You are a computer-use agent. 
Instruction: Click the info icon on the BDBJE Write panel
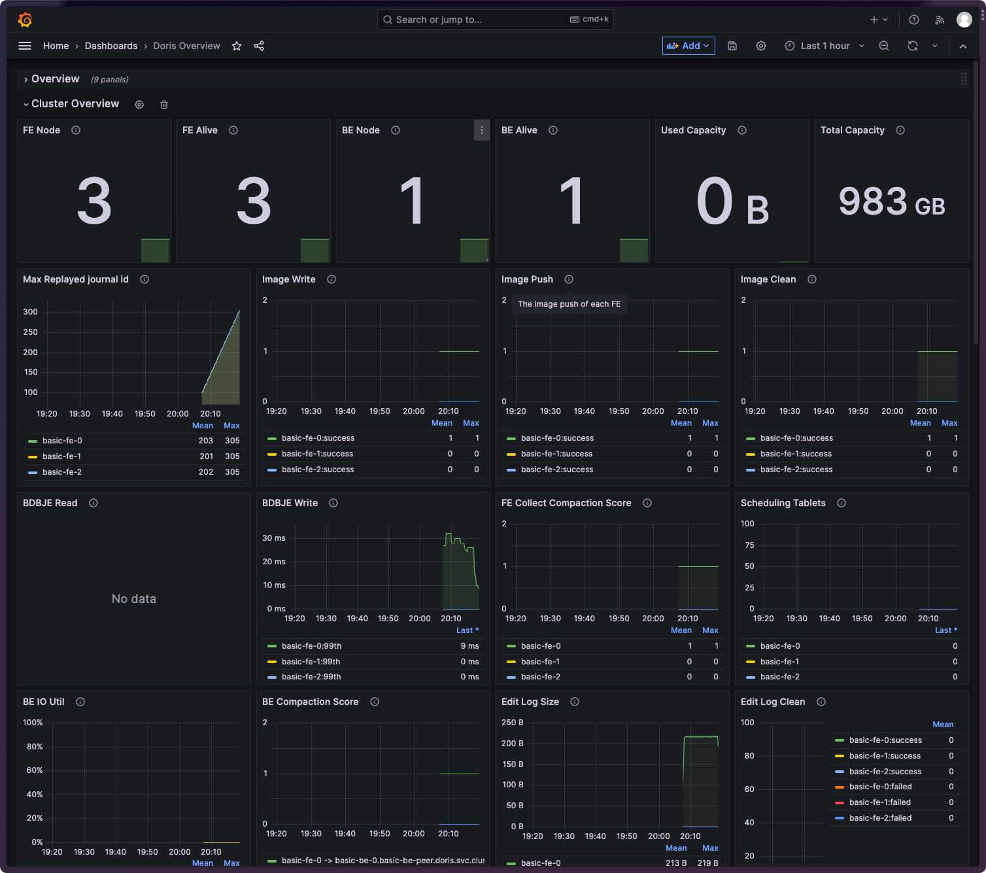click(333, 503)
